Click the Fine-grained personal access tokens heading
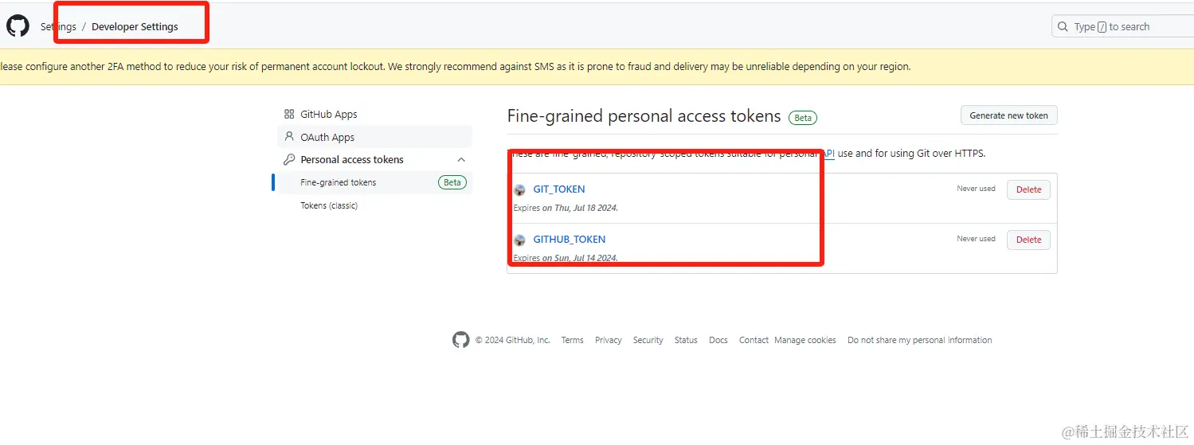Screen dimensions: 1194x445 click(x=644, y=116)
